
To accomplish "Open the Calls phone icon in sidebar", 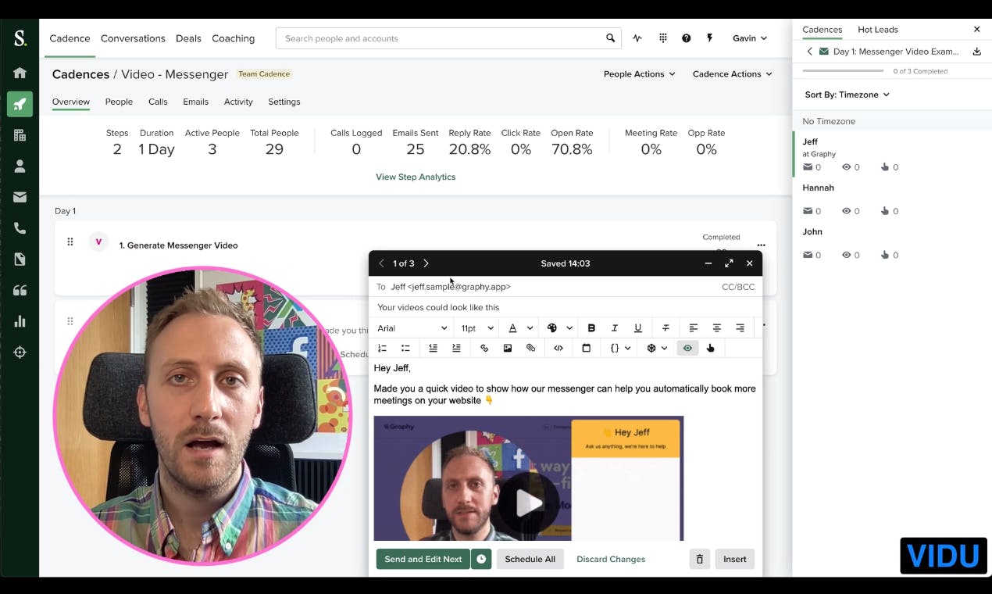I will (x=20, y=228).
